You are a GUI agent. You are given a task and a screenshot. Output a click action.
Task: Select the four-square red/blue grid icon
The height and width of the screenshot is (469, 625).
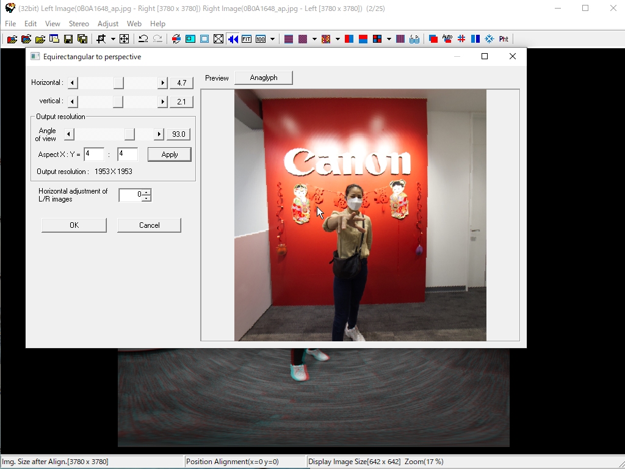tap(377, 38)
